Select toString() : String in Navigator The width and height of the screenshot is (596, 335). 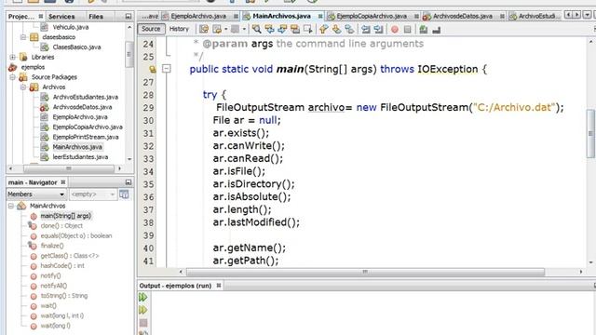click(64, 296)
